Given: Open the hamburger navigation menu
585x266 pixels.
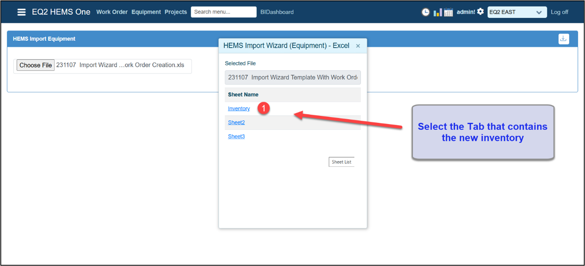Looking at the screenshot, I should 21,12.
